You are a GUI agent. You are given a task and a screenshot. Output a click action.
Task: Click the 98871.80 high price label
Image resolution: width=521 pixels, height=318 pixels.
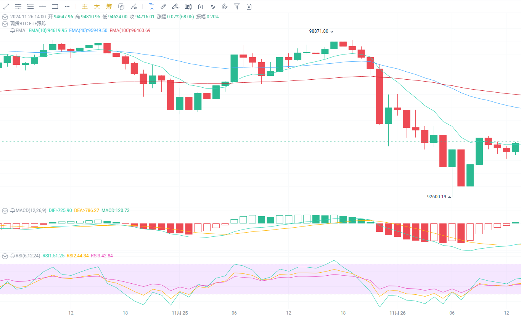click(318, 32)
